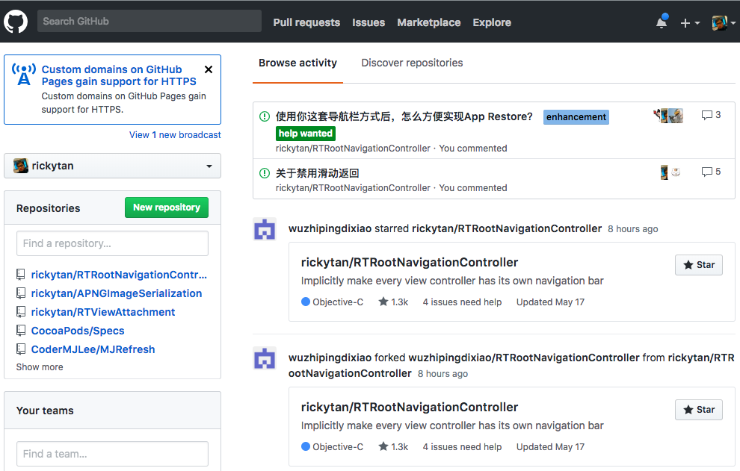Open CoderMJLee/MJRefresh repository

pos(93,349)
